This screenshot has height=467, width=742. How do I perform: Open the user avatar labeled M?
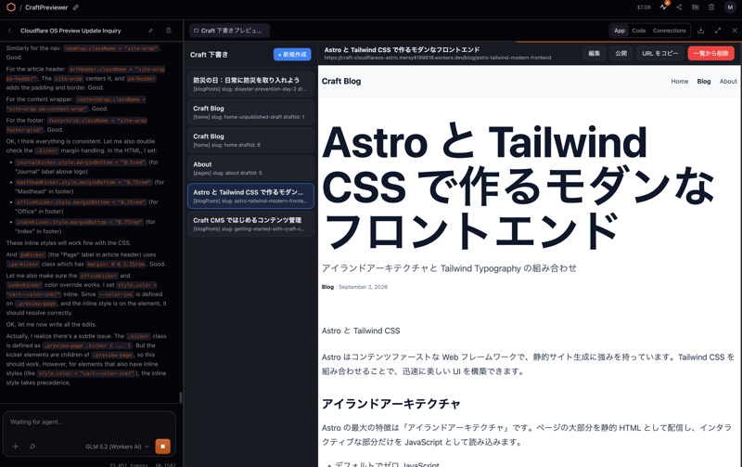[730, 7]
